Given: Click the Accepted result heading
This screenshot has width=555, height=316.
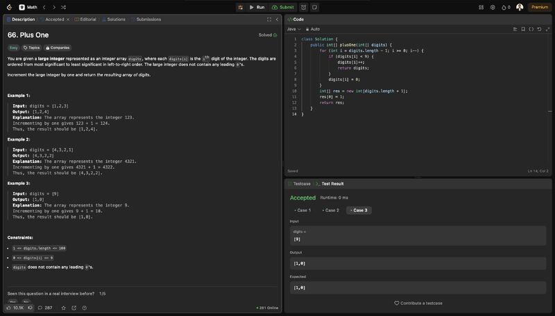Looking at the screenshot, I should coord(302,198).
